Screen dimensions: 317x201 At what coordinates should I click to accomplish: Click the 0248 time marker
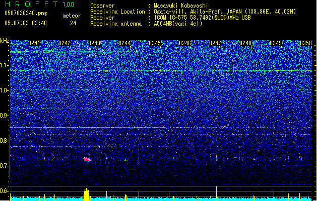[245, 43]
